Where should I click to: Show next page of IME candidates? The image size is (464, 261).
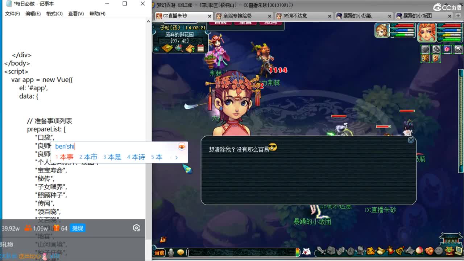coord(176,157)
